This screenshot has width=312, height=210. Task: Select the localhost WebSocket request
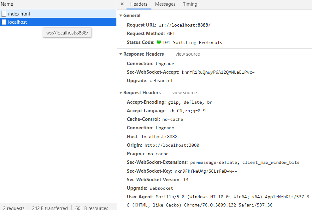17,22
